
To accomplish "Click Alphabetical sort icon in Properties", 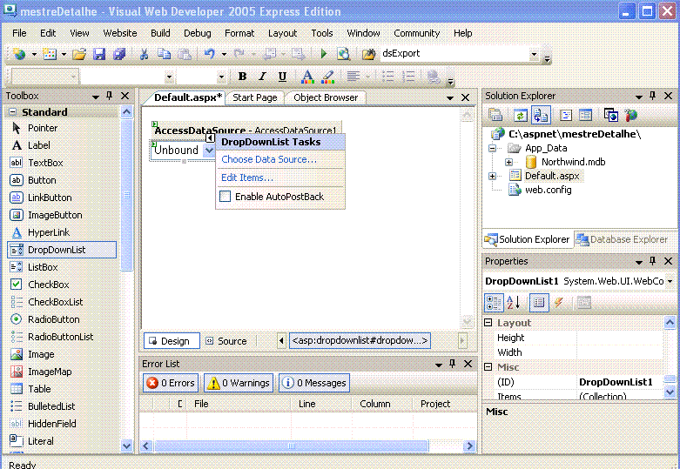I will point(513,303).
